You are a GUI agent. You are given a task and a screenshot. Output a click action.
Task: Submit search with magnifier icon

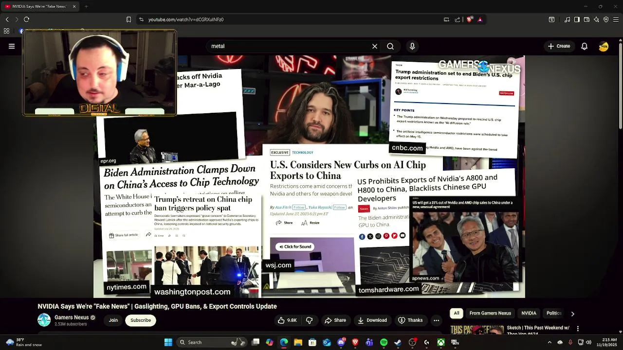(390, 46)
